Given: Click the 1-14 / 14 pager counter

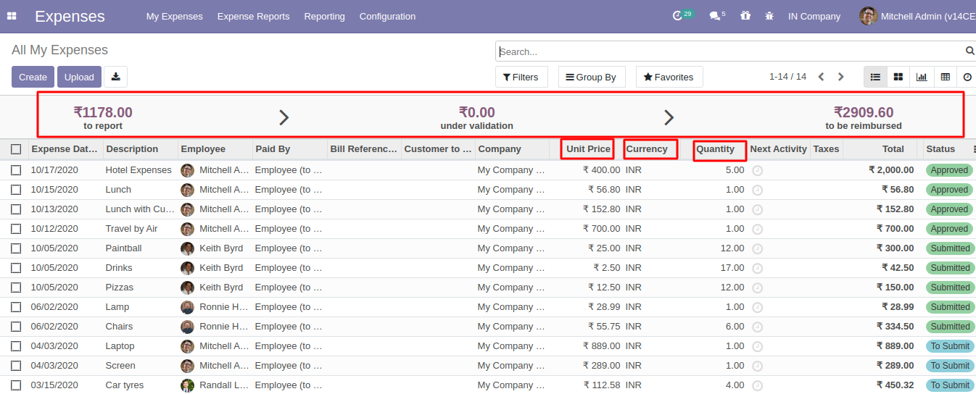Looking at the screenshot, I should 787,77.
